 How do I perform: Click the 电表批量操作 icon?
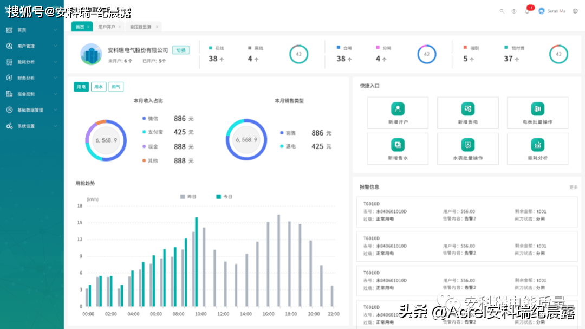pyautogui.click(x=537, y=109)
